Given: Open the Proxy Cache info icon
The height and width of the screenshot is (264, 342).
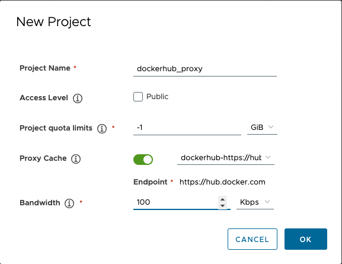Looking at the screenshot, I should [x=76, y=159].
